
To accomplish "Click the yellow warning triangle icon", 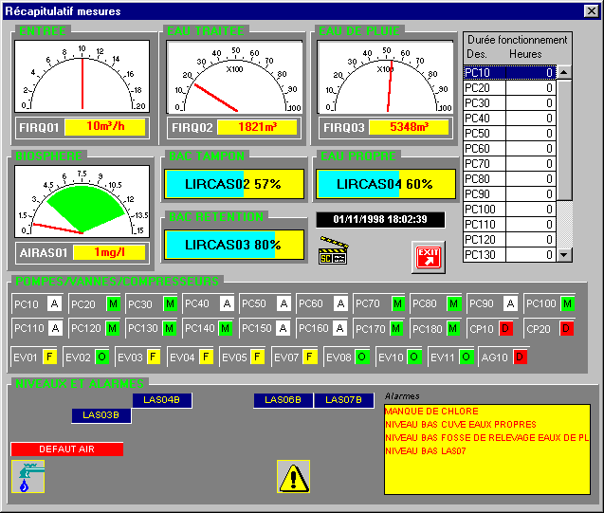I will click(293, 476).
